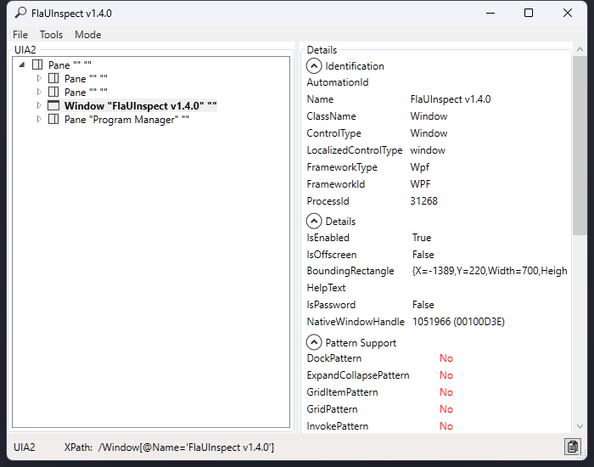594x467 pixels.
Task: Click the InvokePattern label
Action: (338, 426)
